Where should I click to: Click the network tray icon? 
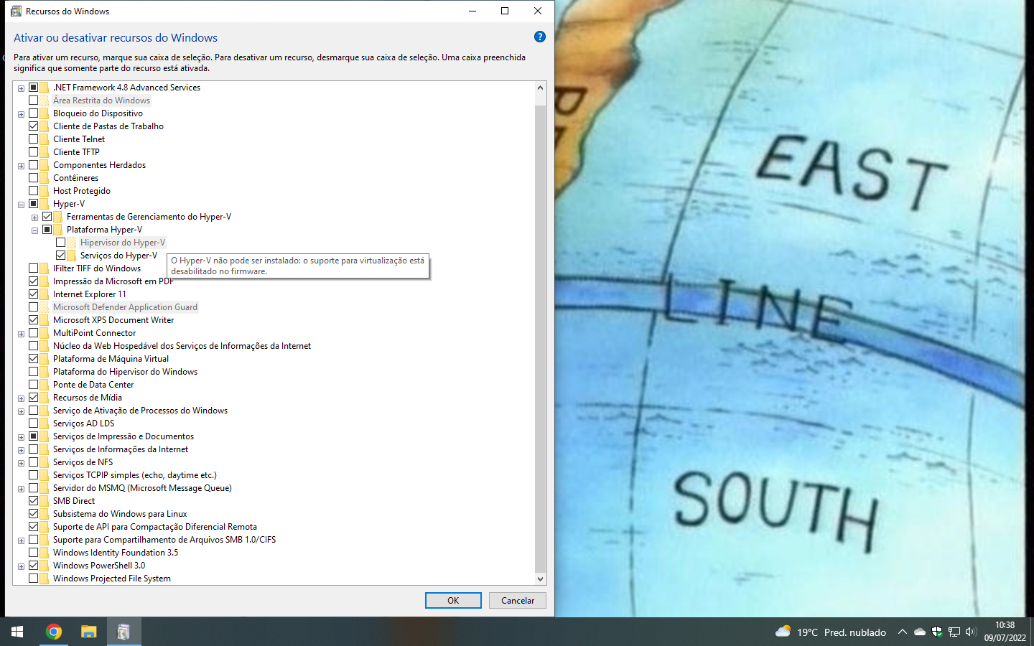954,632
